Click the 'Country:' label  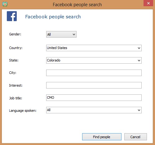(16, 48)
